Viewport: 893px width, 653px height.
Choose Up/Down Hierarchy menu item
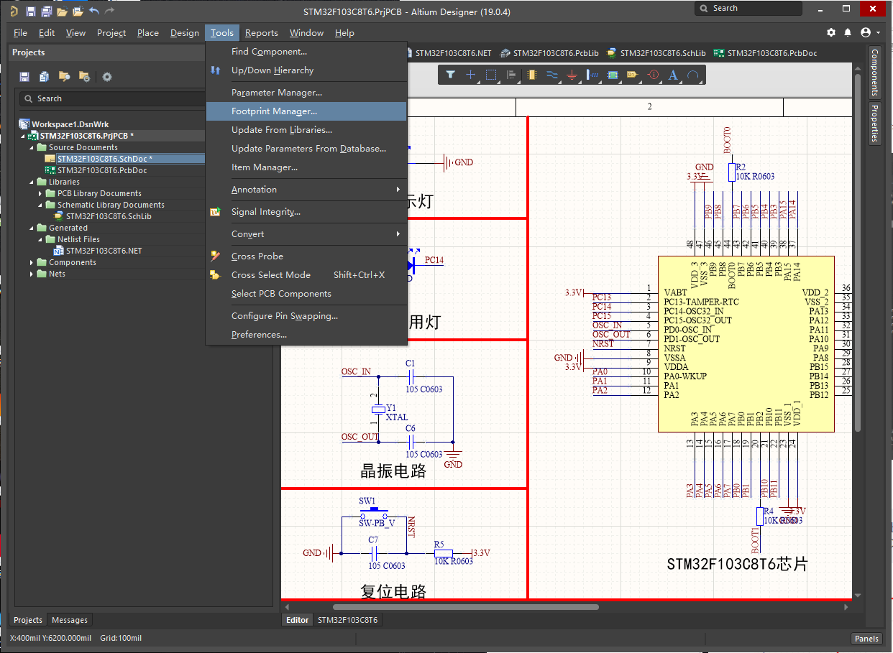306,70
